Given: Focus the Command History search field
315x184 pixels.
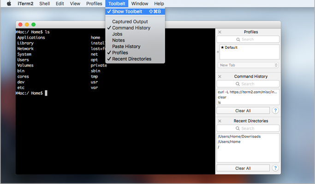Looking at the screenshot, I should (x=248, y=84).
